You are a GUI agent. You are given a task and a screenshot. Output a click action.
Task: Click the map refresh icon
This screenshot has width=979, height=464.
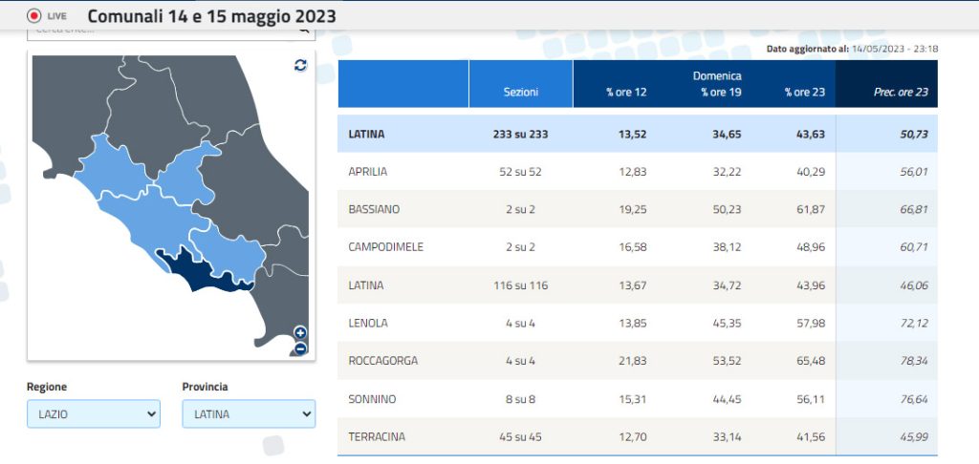(x=300, y=65)
